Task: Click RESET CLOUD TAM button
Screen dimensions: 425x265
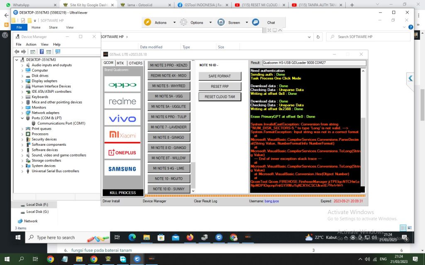Action: click(220, 96)
